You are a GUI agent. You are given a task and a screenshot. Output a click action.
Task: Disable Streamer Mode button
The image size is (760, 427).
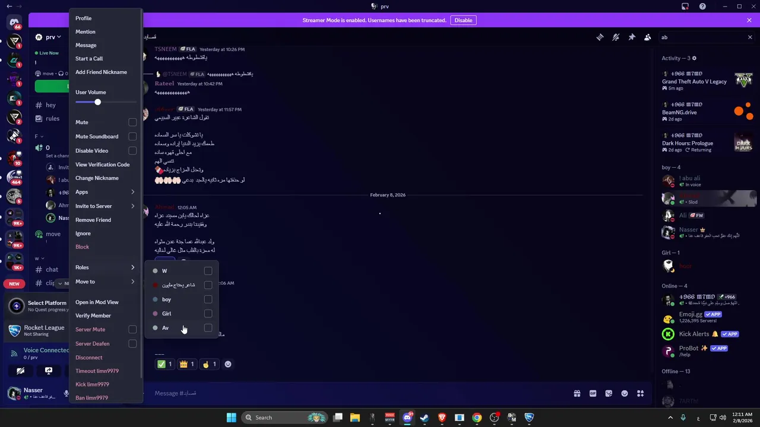pyautogui.click(x=463, y=20)
